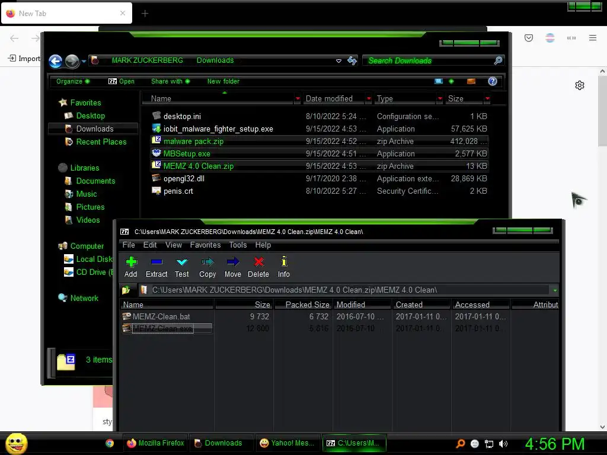Refresh the Downloads folder address bar

pos(352,60)
